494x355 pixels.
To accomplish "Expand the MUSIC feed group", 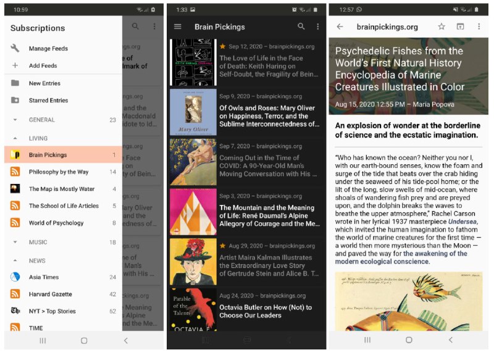I will coord(15,243).
